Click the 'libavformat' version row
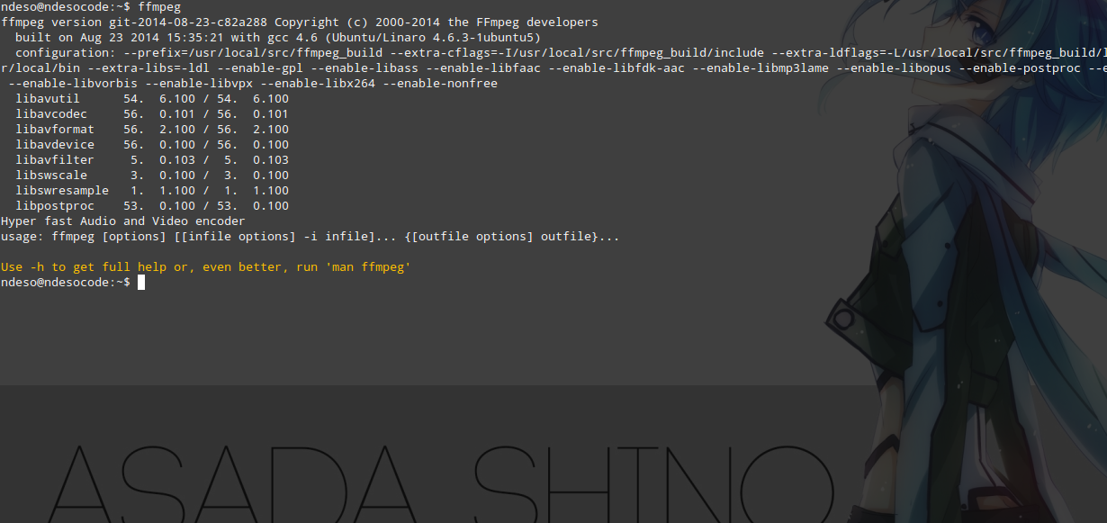 coord(152,130)
